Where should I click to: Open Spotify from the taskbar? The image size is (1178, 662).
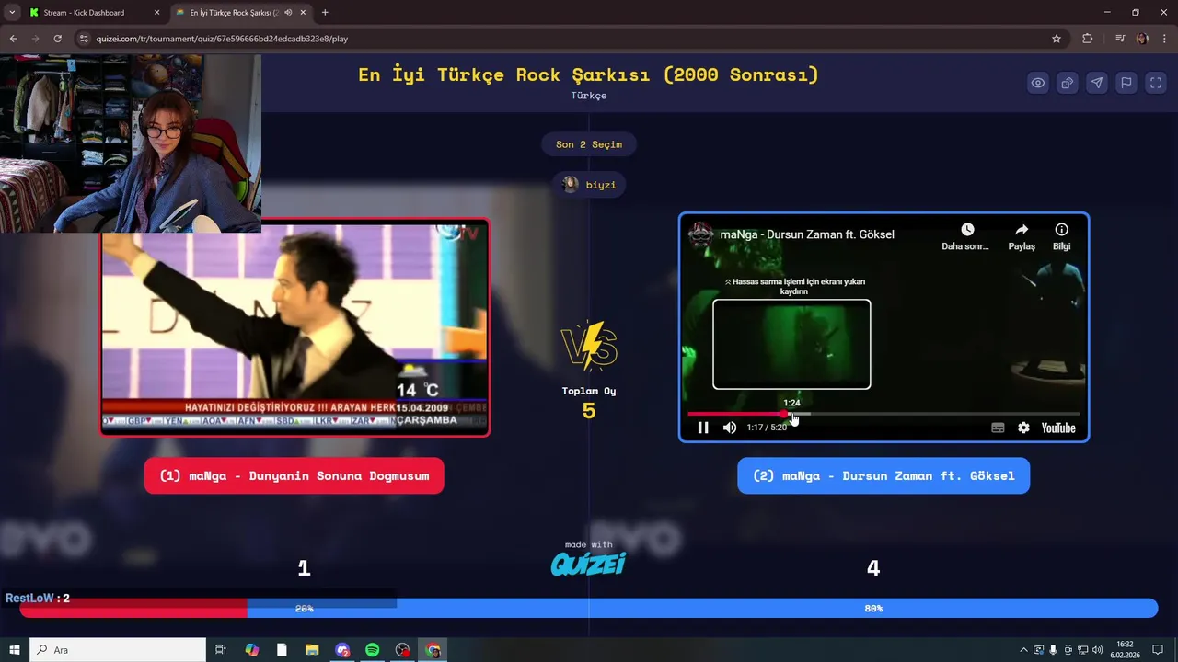(x=373, y=650)
